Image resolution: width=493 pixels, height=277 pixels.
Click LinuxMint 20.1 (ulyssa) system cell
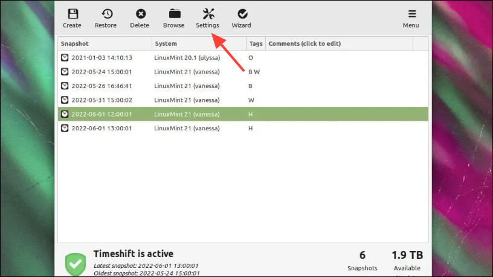[x=187, y=58]
